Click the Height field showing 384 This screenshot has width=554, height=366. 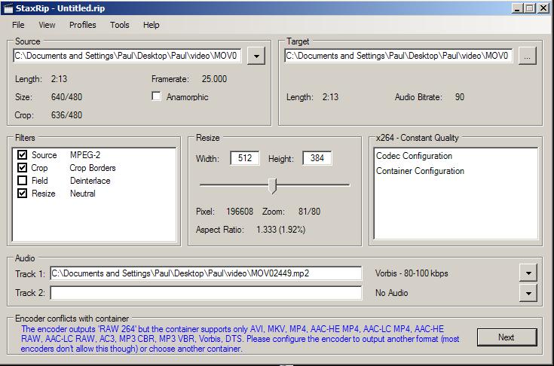tap(317, 157)
